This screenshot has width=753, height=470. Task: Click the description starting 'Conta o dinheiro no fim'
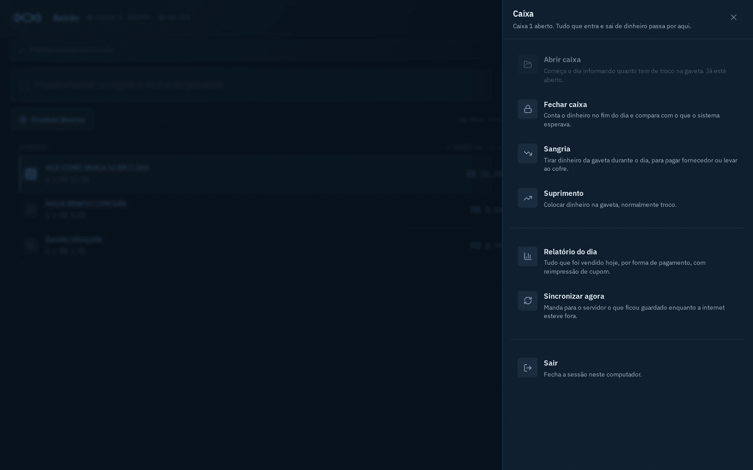(632, 120)
